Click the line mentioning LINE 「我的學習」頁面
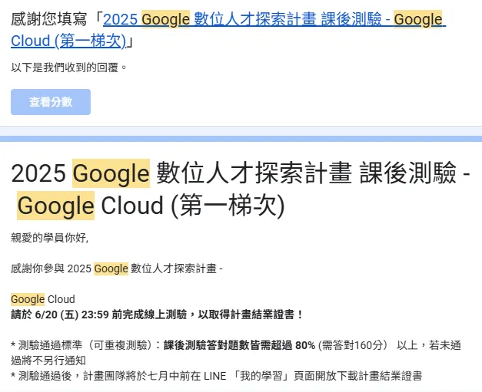 [x=217, y=376]
